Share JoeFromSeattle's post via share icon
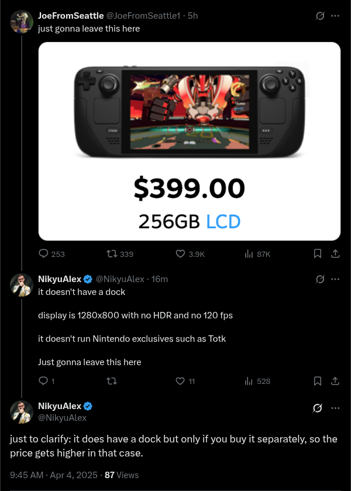Viewport: 351px width, 491px height. [335, 253]
